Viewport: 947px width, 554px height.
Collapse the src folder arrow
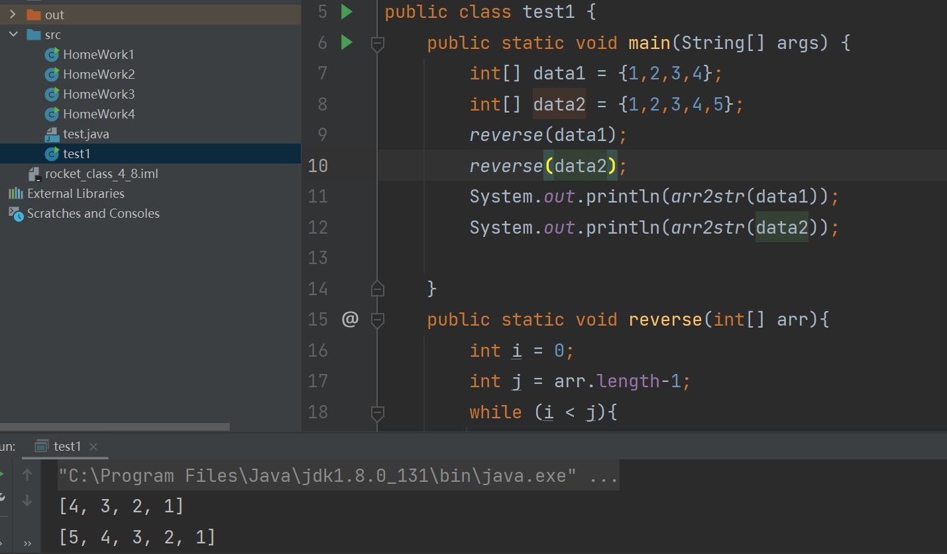pyautogui.click(x=13, y=34)
